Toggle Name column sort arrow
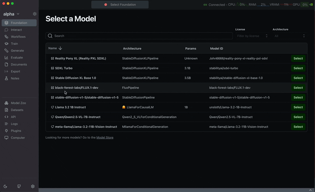This screenshot has height=192, width=315. 60,48
